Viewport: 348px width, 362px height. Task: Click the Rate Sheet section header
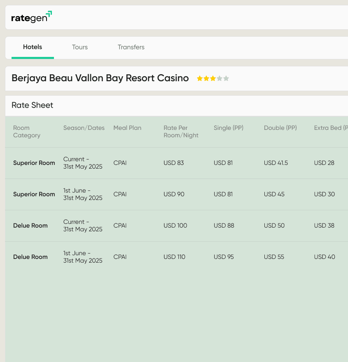coord(32,105)
